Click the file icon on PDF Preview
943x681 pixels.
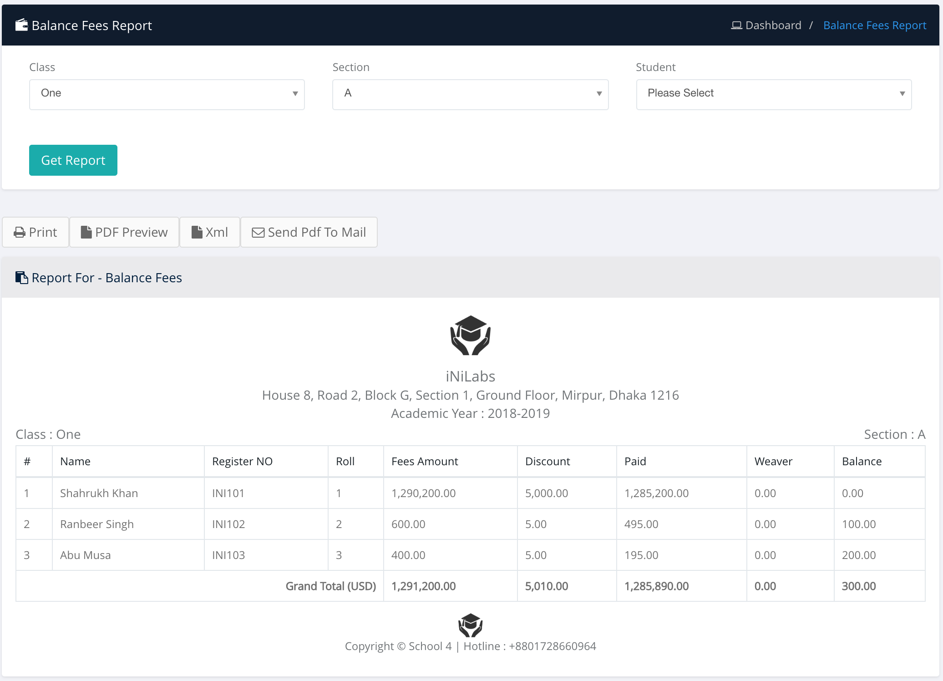[x=86, y=232]
